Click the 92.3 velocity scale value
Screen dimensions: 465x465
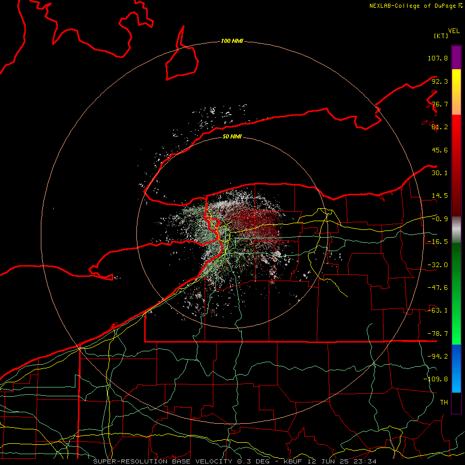(440, 81)
